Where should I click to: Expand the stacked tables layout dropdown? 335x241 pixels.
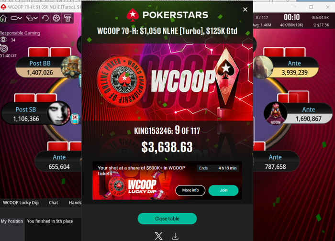(x=32, y=18)
